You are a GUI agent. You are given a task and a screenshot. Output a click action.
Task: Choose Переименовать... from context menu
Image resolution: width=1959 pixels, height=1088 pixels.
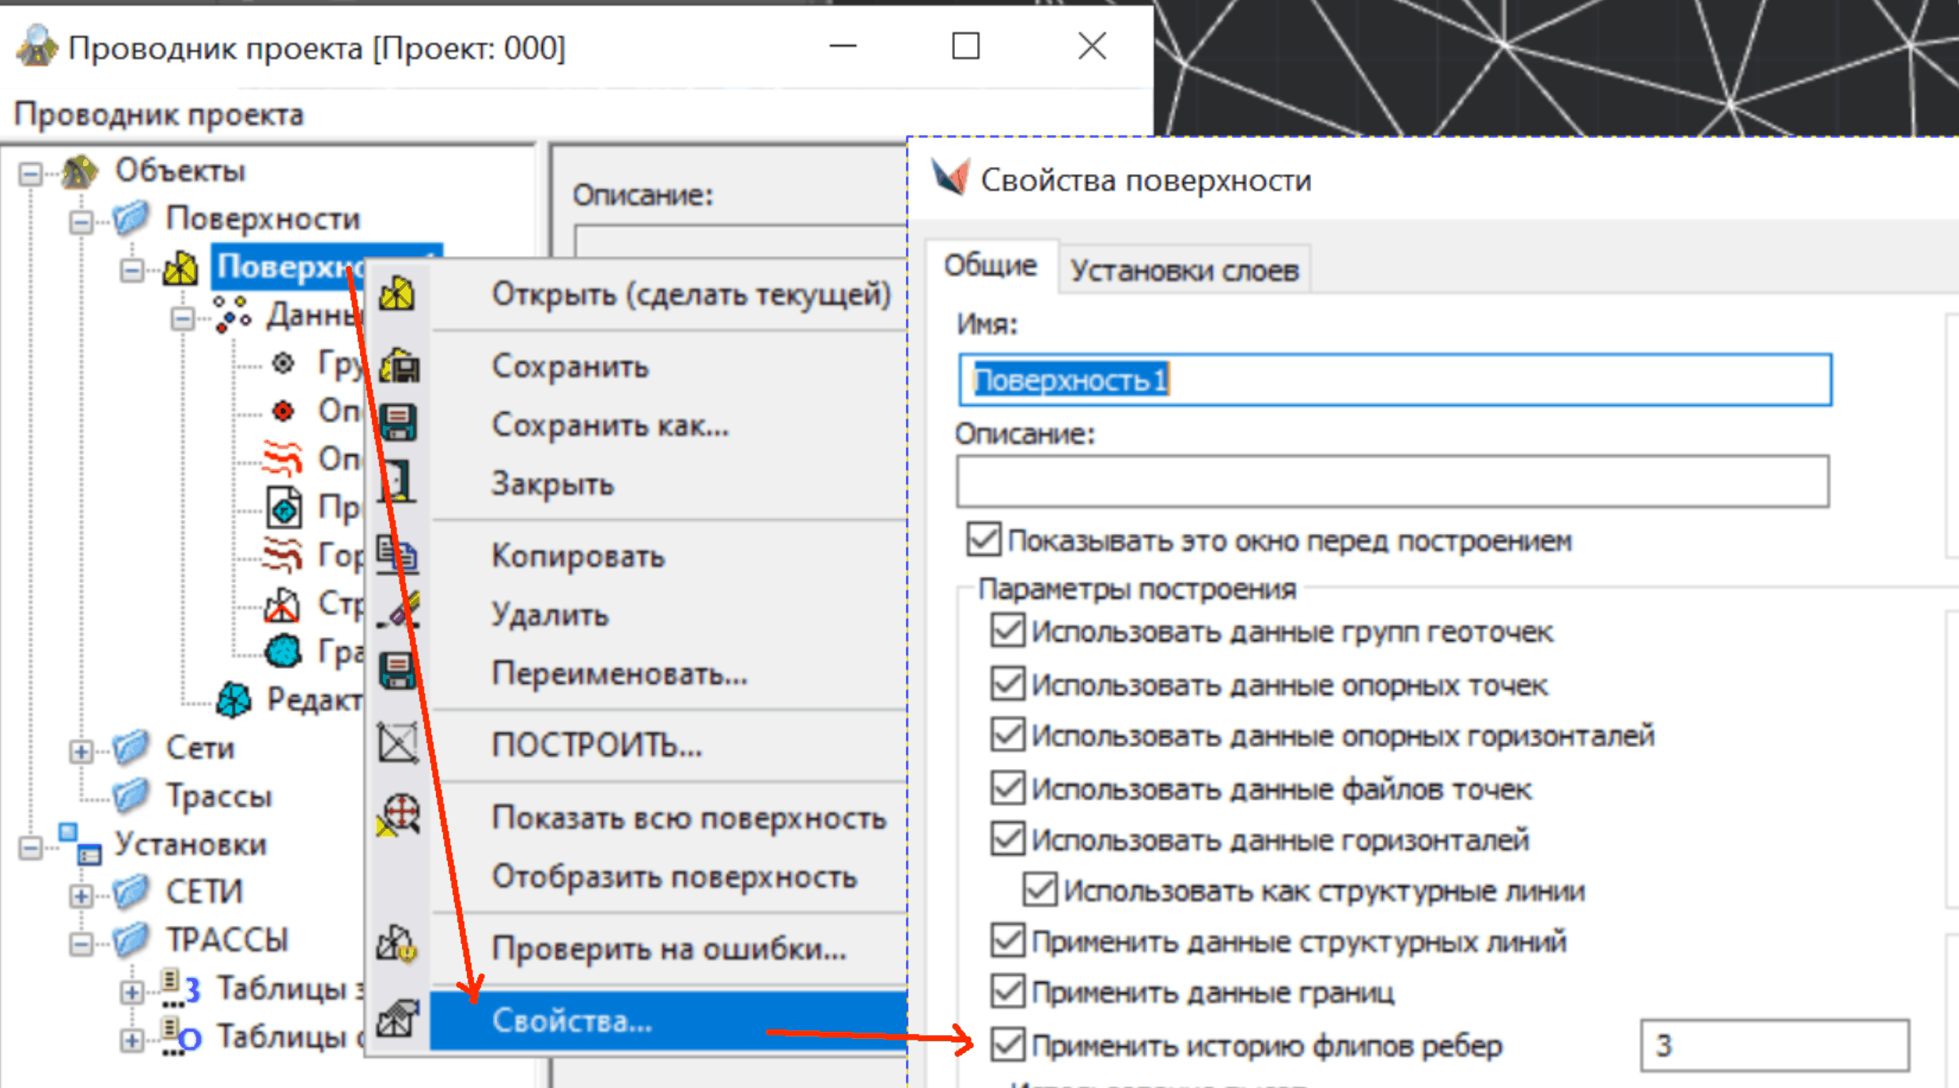(x=619, y=673)
